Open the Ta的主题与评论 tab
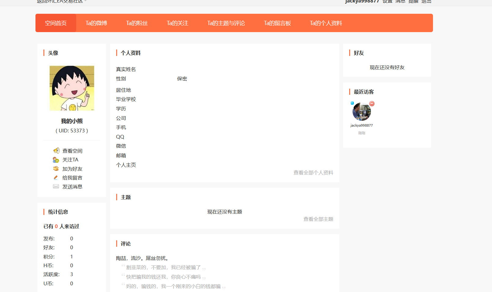This screenshot has width=492, height=292. 226,23
